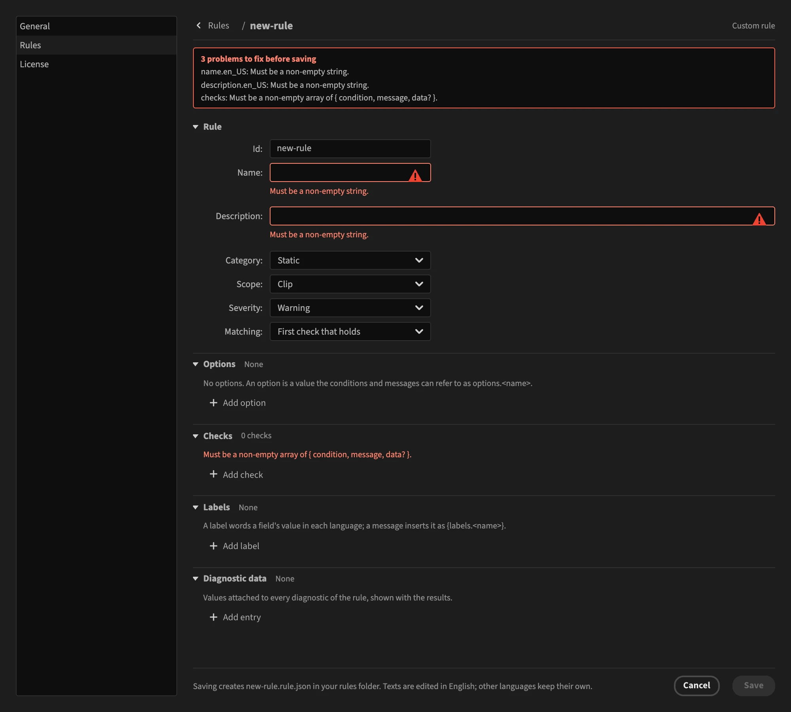The height and width of the screenshot is (712, 791).
Task: Focus the Id input field
Action: 350,149
